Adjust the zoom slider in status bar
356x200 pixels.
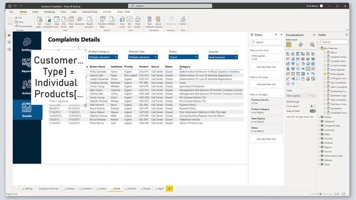pyautogui.click(x=320, y=194)
